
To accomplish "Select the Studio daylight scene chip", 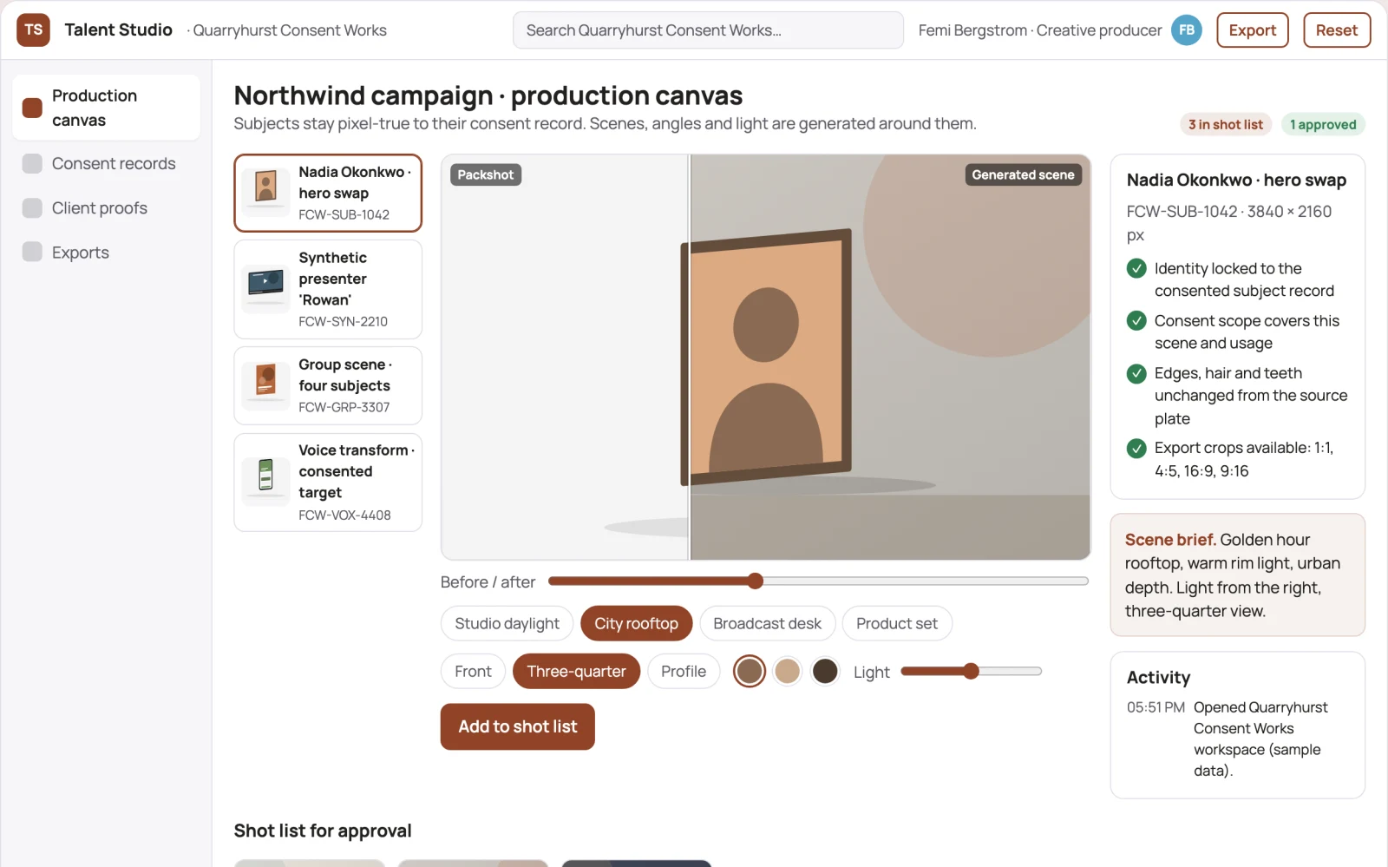I will [507, 623].
